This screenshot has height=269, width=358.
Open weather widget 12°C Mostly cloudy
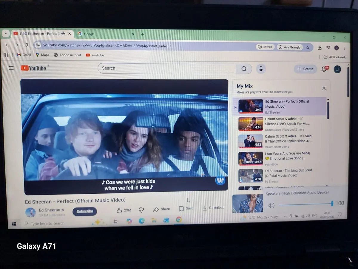point(259,217)
